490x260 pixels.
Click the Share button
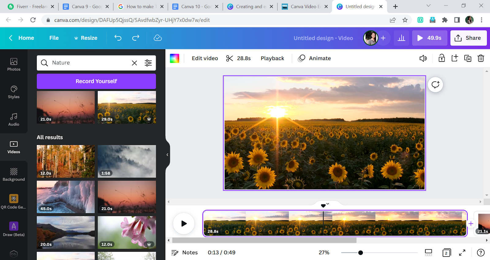468,38
